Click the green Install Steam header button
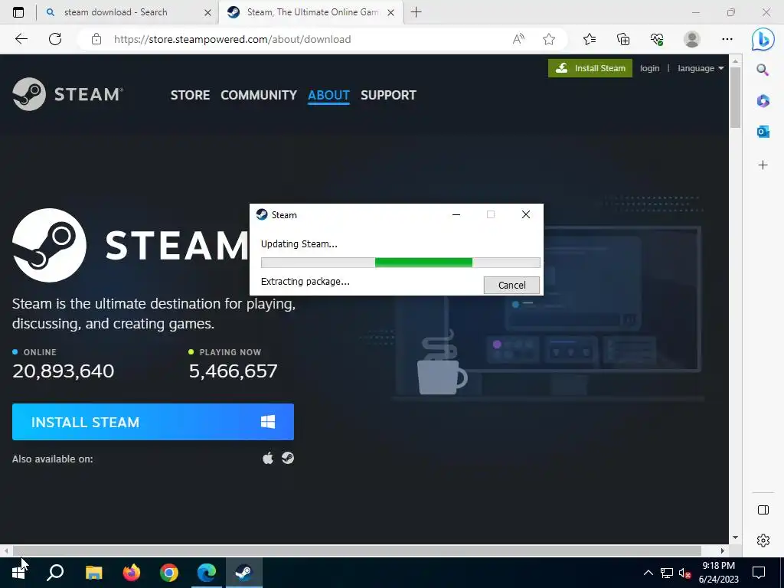 coord(590,68)
